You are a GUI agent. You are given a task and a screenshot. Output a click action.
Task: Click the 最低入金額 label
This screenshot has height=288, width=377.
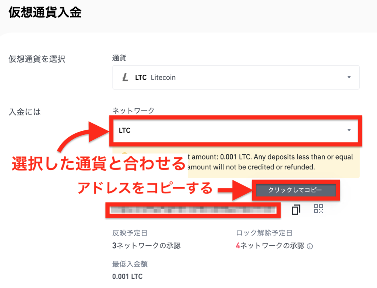[x=130, y=264]
